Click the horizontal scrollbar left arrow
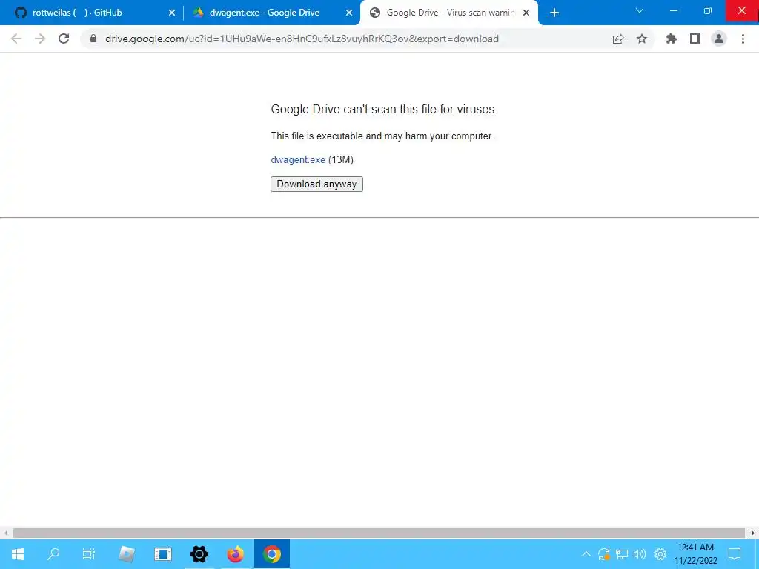 tap(6, 533)
